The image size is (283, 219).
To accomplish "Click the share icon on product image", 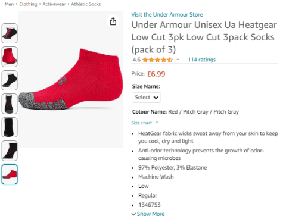I will pos(113,21).
